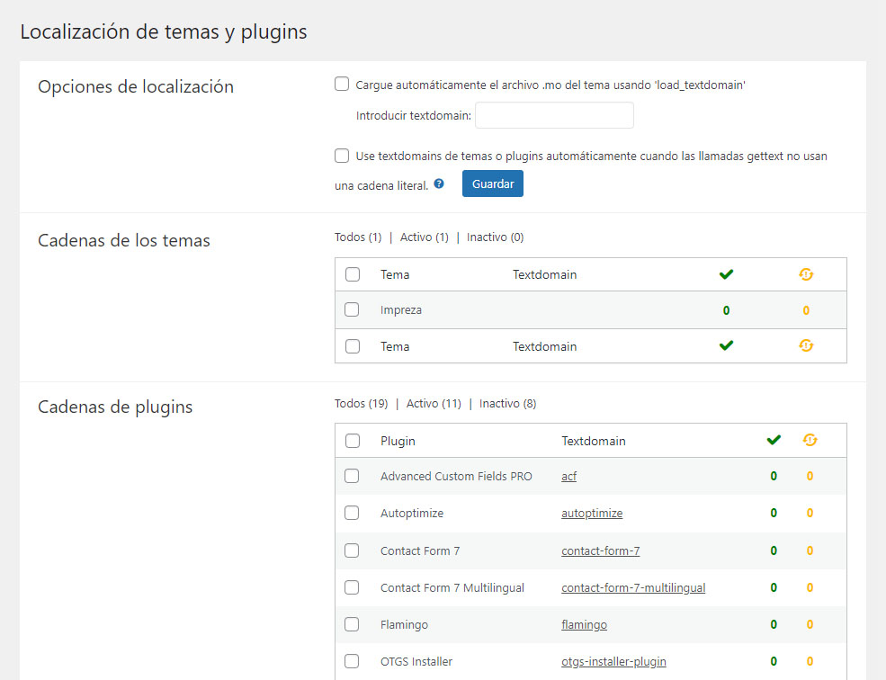Click 'Advanced Custom Fields PRO' plugin name

(x=456, y=477)
